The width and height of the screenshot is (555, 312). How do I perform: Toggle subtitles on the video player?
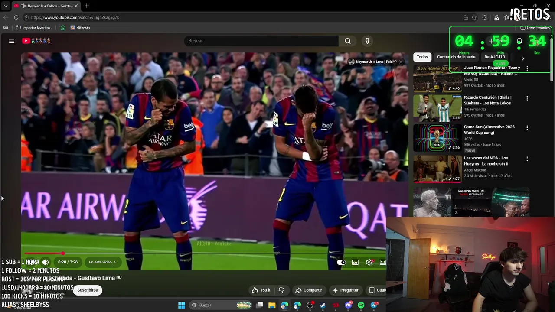(355, 262)
